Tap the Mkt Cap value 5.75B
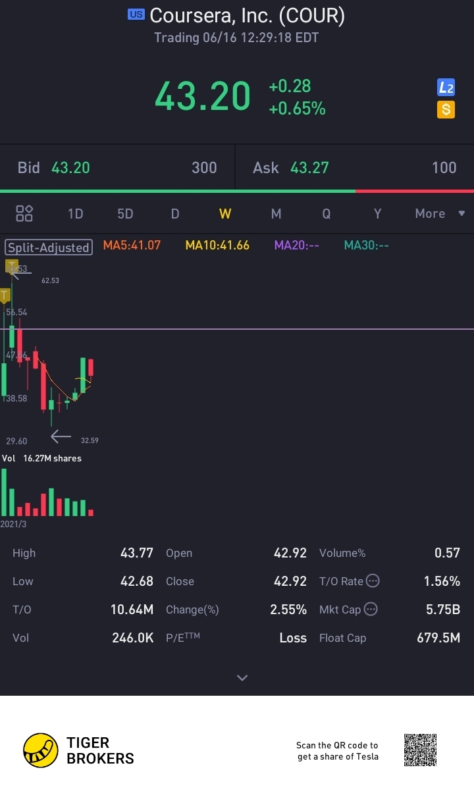Screen dimensions: 474x805 click(x=443, y=610)
